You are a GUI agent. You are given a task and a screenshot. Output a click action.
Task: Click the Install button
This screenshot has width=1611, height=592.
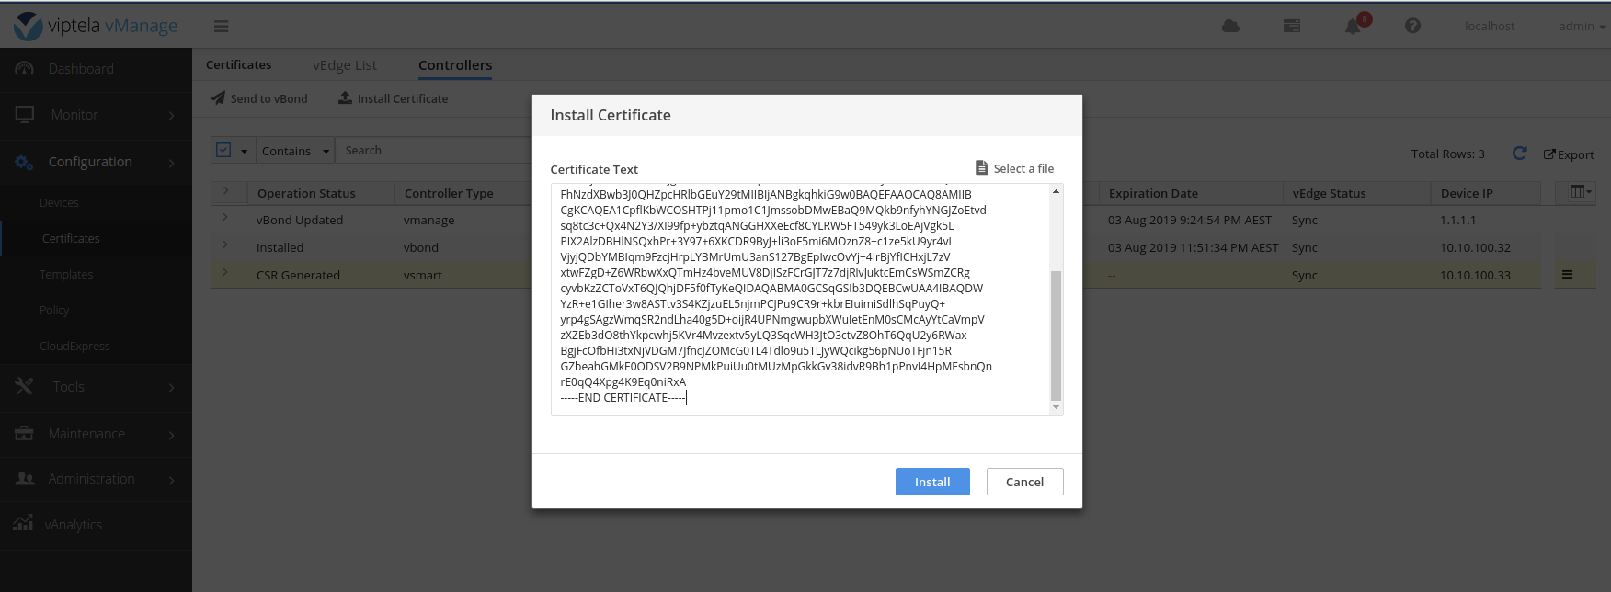(931, 482)
